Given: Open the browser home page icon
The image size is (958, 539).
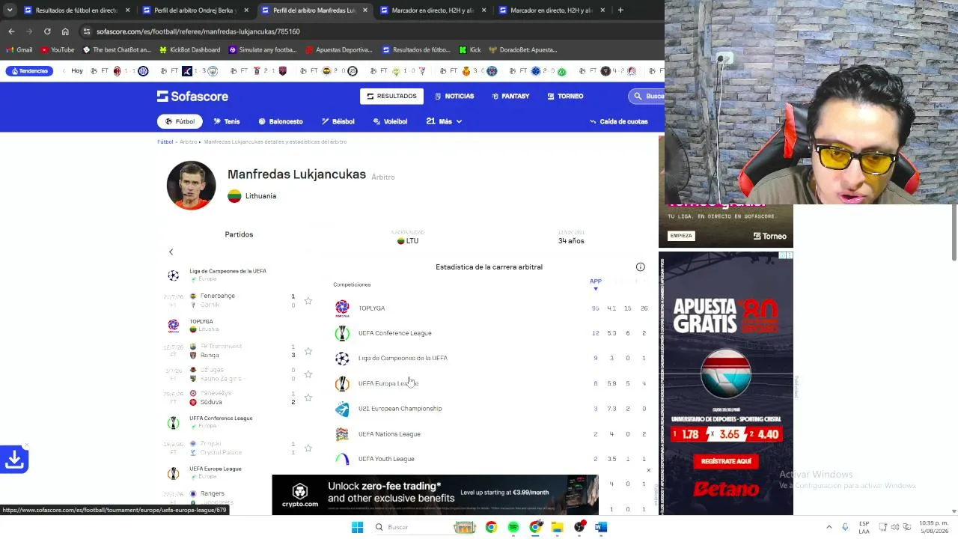Looking at the screenshot, I should [65, 31].
